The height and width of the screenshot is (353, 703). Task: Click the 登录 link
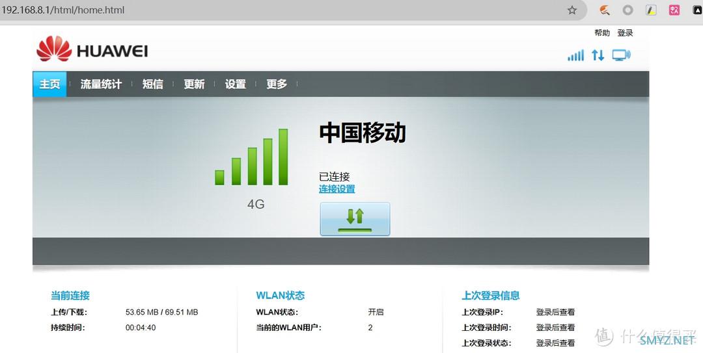pos(625,33)
